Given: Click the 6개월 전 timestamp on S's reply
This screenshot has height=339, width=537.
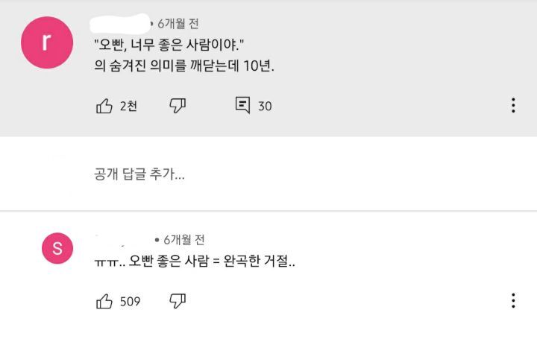Looking at the screenshot, I should click(184, 239).
